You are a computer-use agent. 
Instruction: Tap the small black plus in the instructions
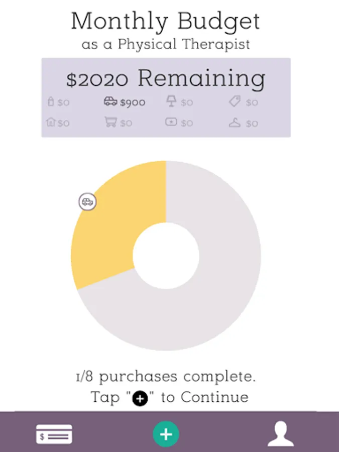pos(140,398)
